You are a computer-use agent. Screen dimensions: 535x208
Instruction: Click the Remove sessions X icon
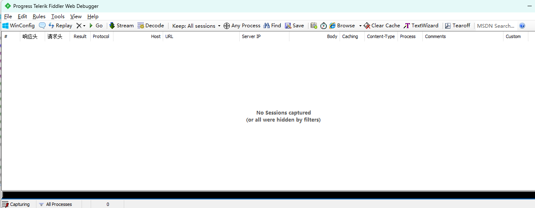[79, 26]
